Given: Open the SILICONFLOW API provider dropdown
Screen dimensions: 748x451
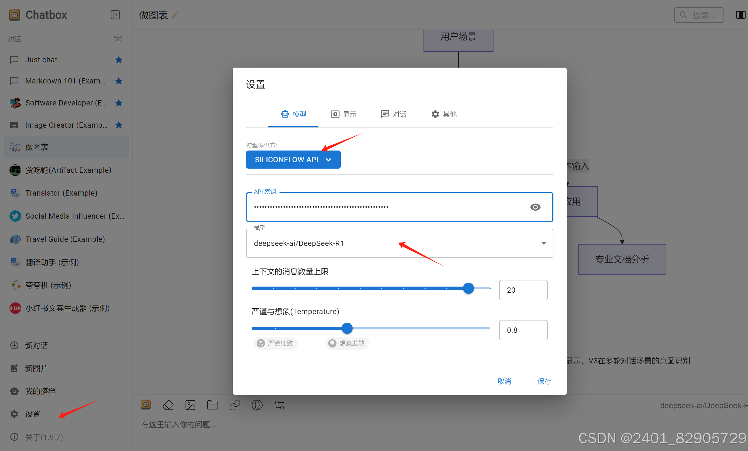Looking at the screenshot, I should (293, 160).
